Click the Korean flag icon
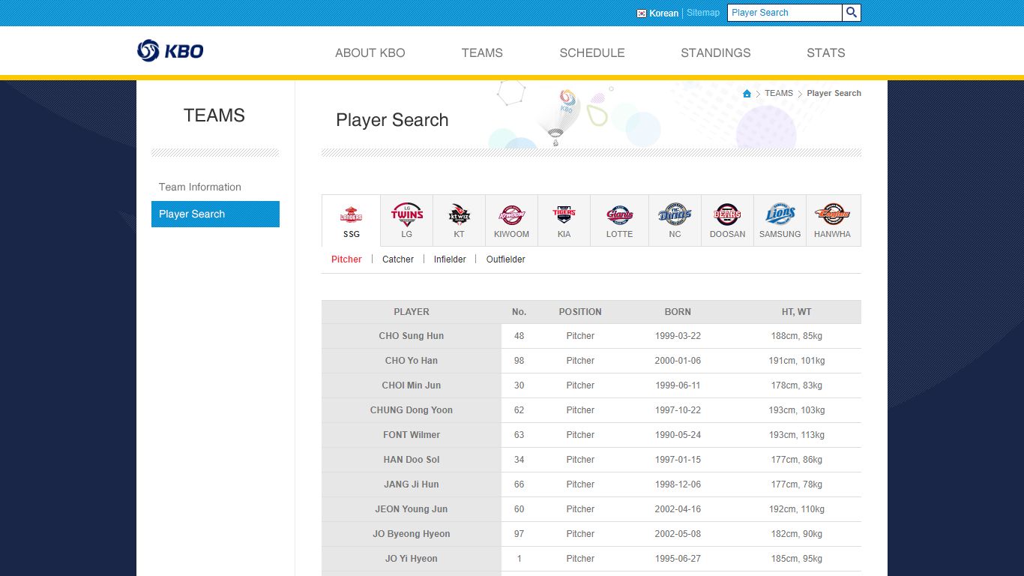This screenshot has height=576, width=1024. [x=642, y=13]
